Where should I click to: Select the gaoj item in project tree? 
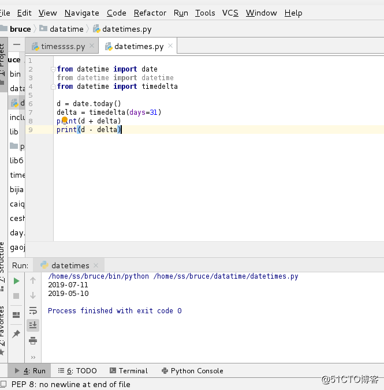(16, 247)
